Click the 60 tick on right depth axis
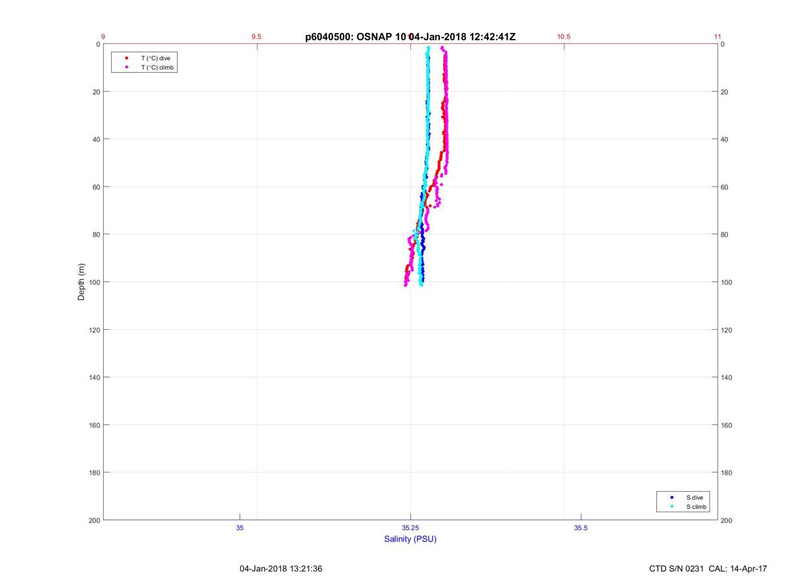793x585 pixels. [725, 187]
